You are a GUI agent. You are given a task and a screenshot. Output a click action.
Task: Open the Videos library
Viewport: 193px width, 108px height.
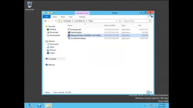pos(52,53)
